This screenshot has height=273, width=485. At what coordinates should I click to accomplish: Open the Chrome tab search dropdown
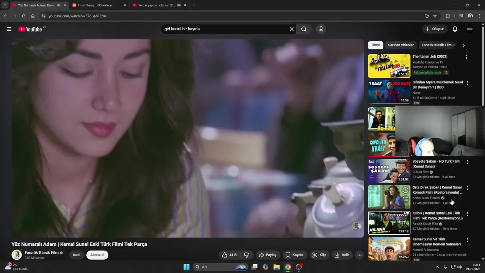pos(5,5)
